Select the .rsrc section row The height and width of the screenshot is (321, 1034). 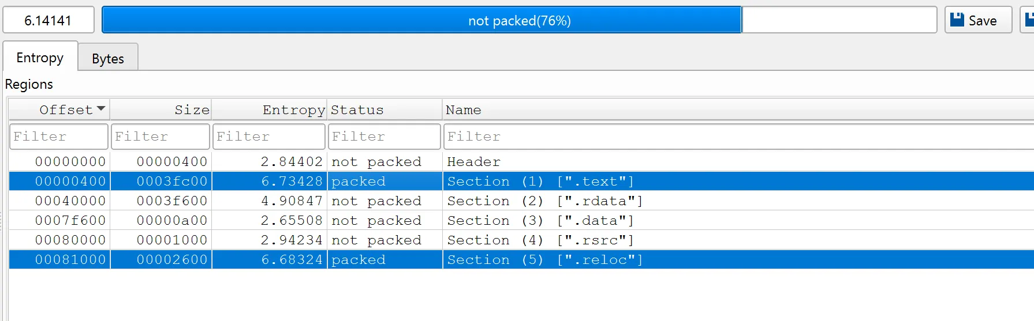[x=540, y=240]
